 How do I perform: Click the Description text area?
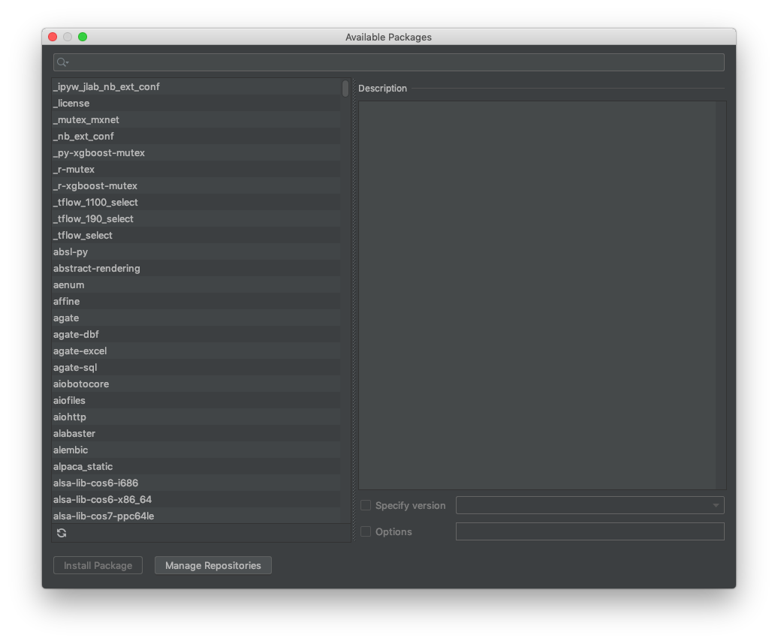coord(542,296)
